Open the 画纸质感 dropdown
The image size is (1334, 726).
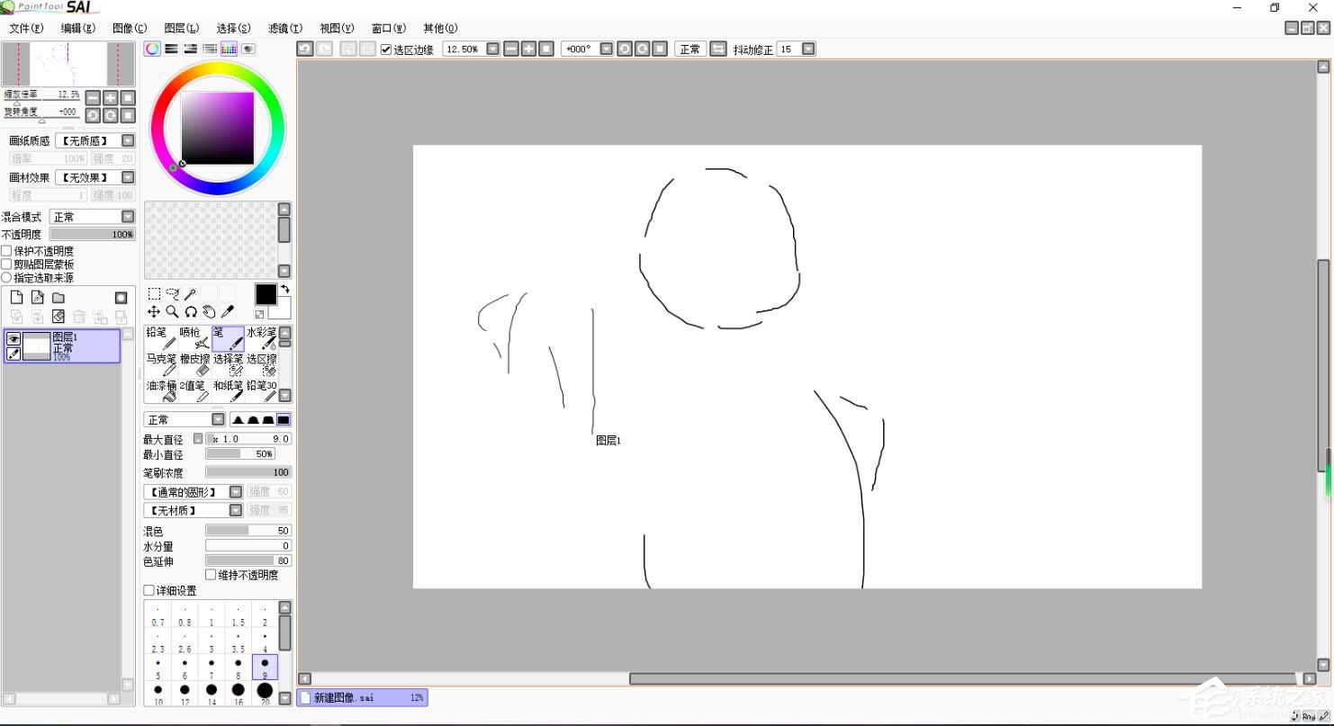coord(128,141)
